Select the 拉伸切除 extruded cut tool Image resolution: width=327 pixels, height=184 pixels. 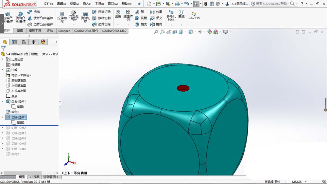pos(62,17)
